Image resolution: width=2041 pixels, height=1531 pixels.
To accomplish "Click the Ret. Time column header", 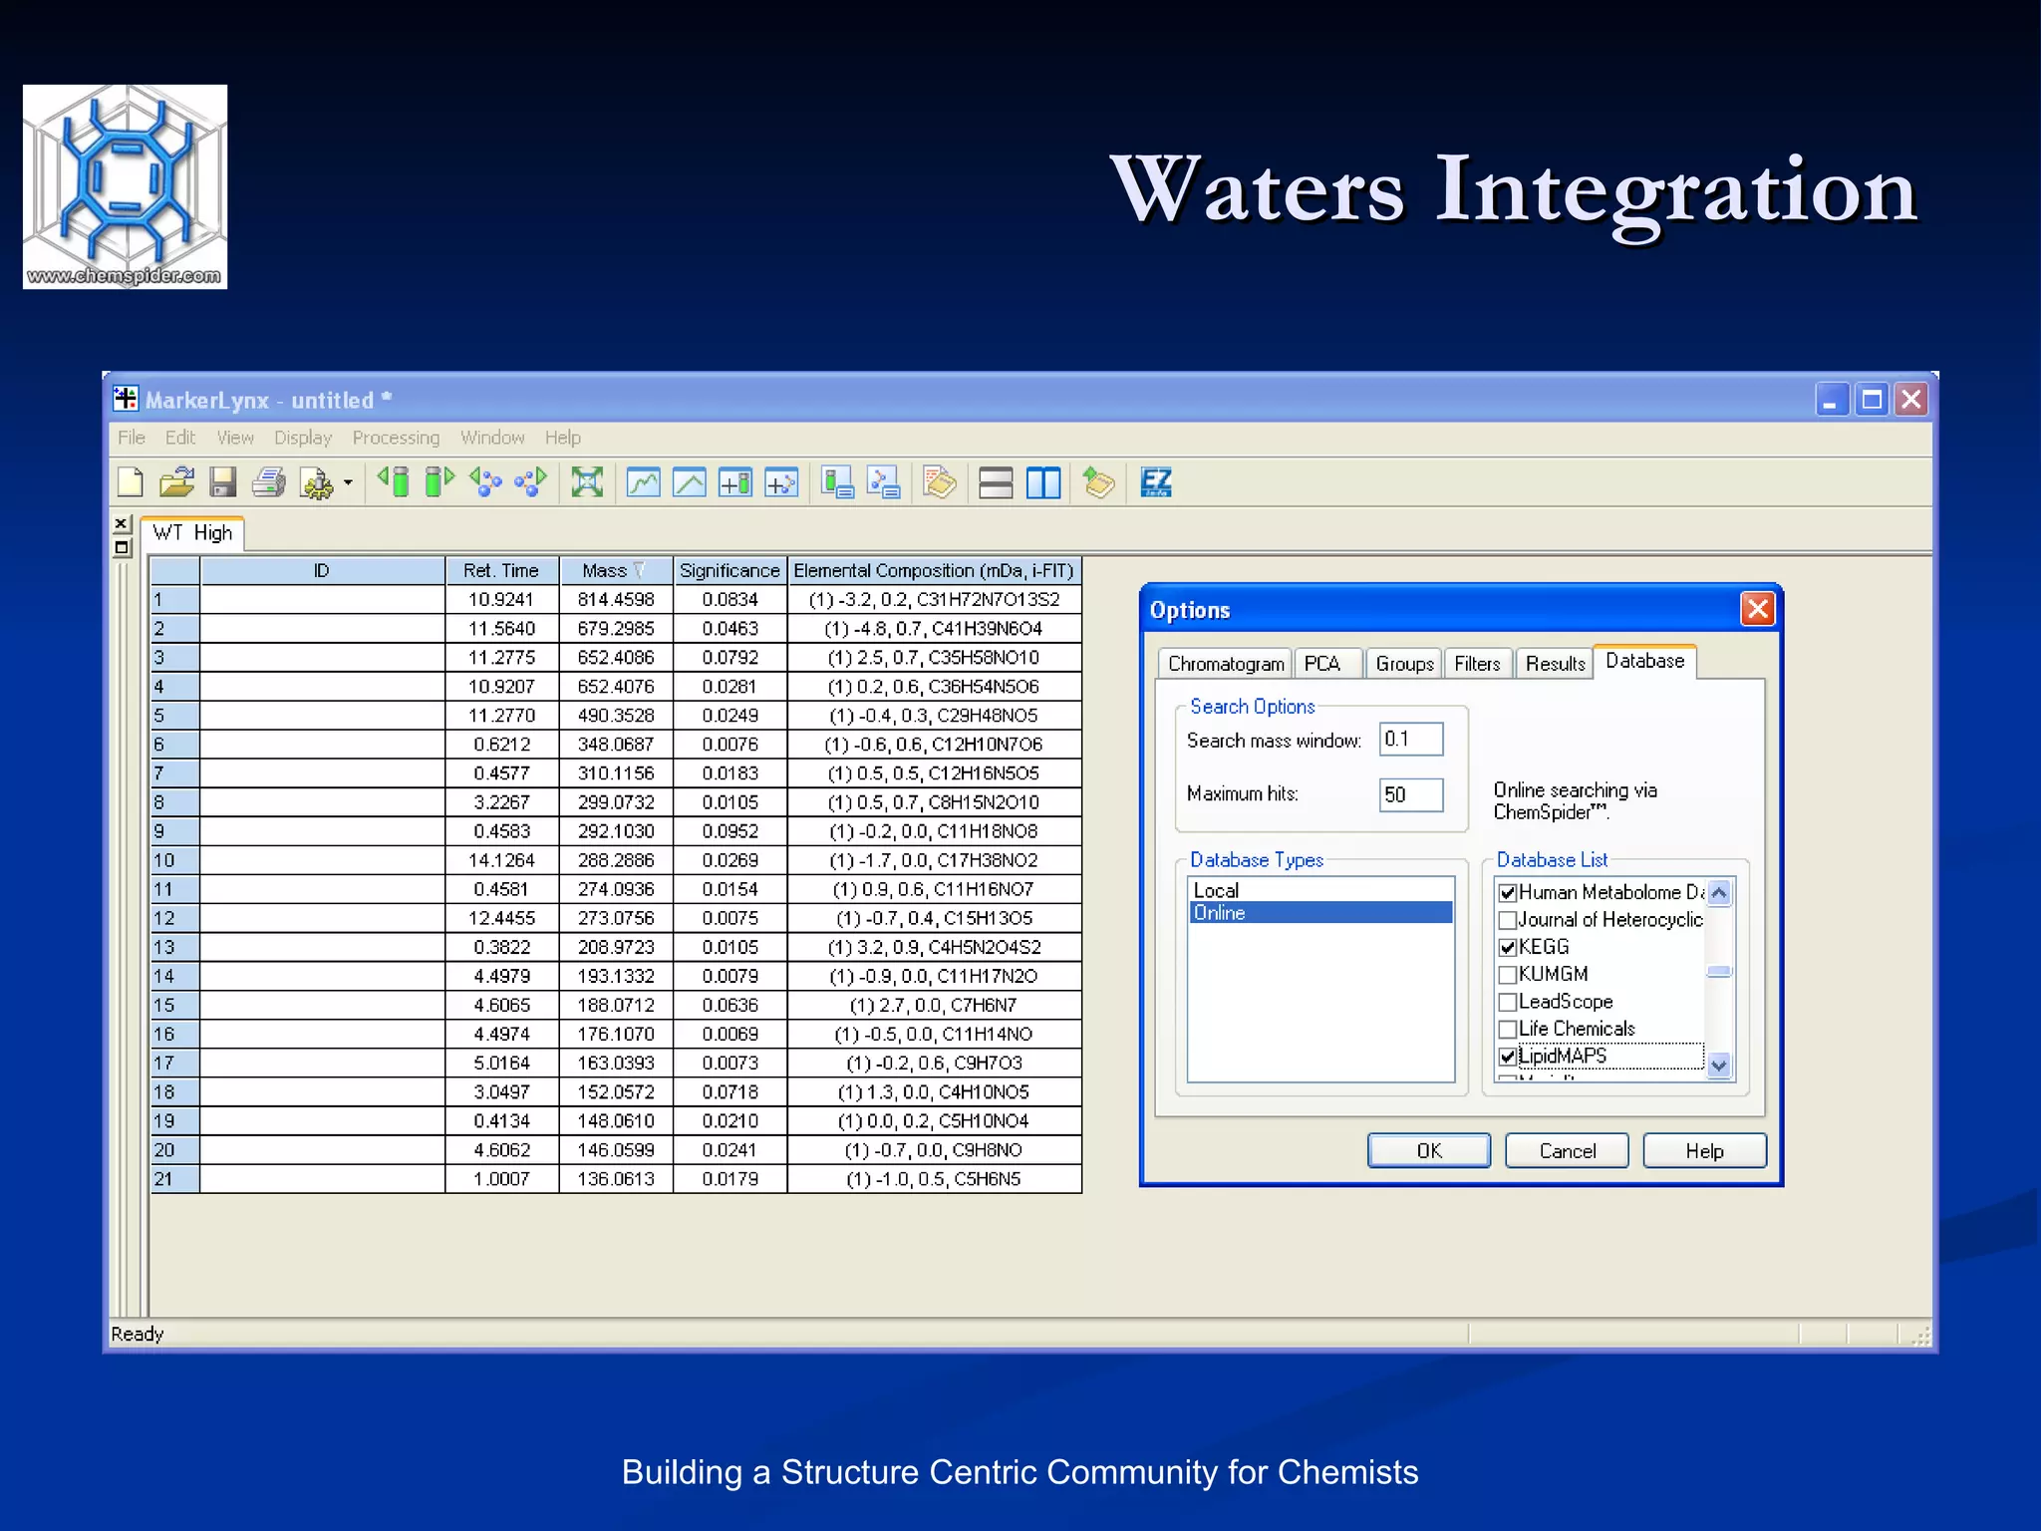I will click(x=501, y=571).
